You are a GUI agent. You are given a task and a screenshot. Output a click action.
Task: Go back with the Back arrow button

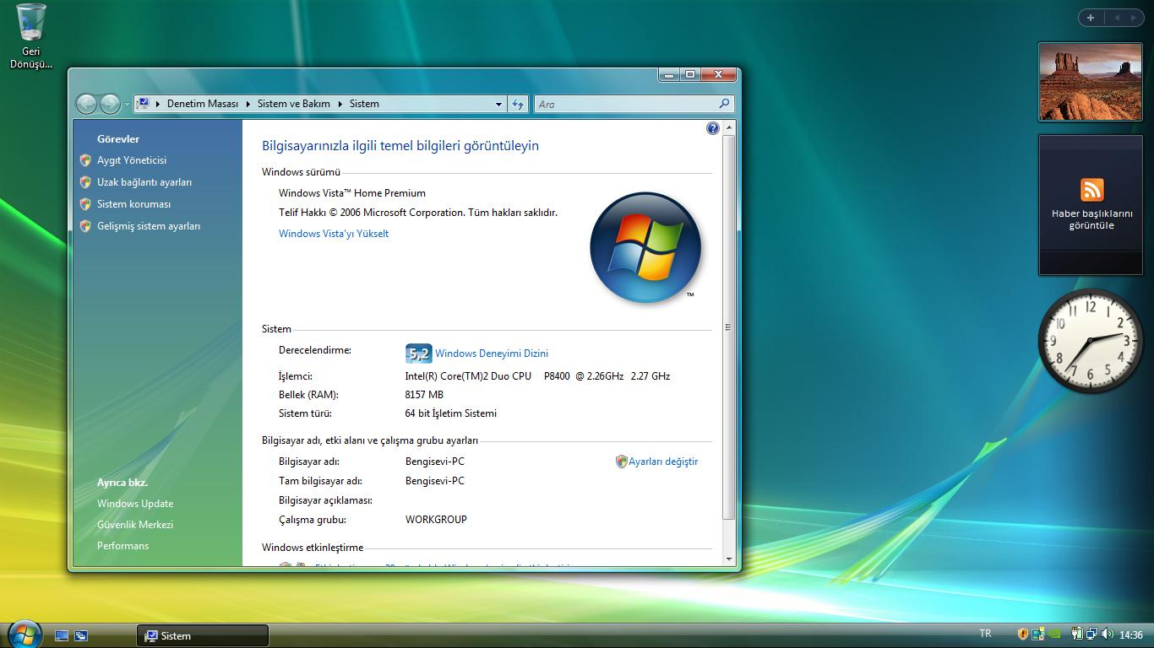[x=86, y=104]
